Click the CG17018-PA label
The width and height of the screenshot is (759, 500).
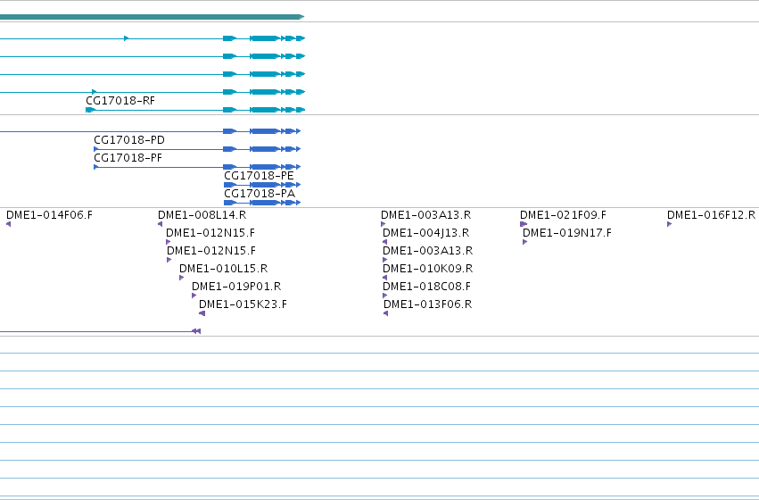pyautogui.click(x=260, y=194)
